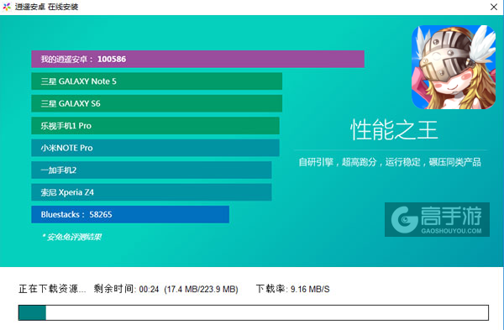Click the 自研引擎 tagline text
504x330 pixels.
click(x=390, y=162)
